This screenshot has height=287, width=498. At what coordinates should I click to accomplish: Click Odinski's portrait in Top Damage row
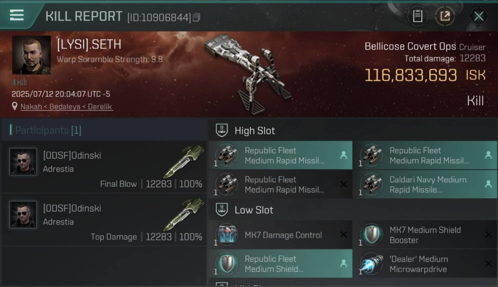pos(23,214)
